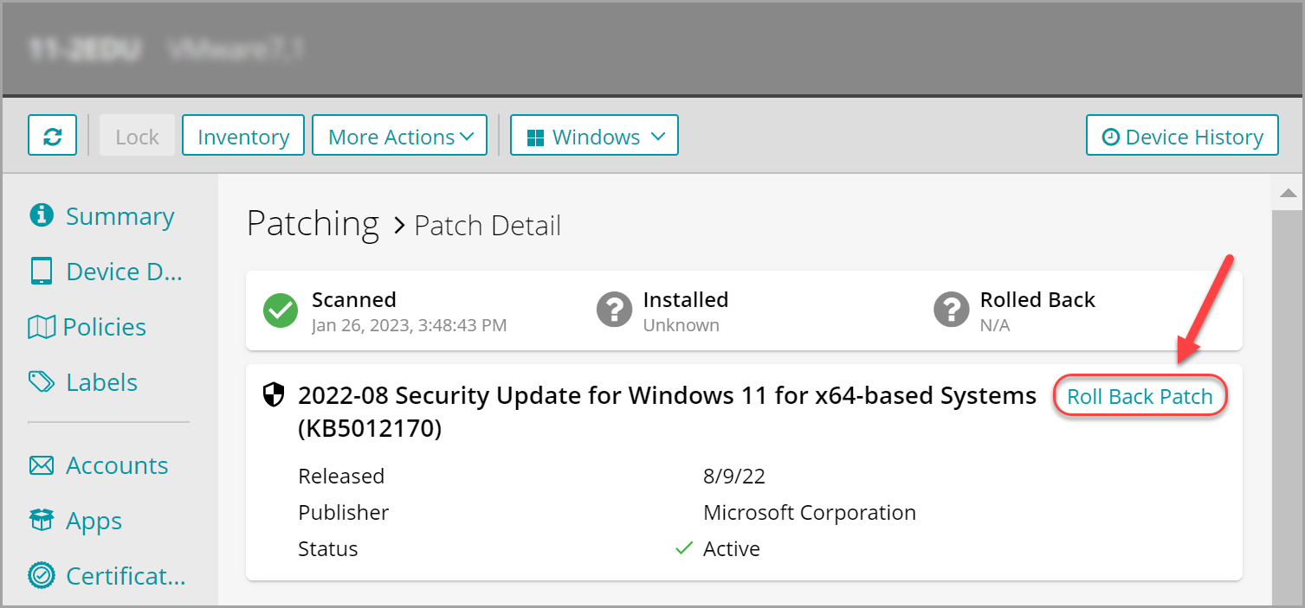Click the Policies map icon
The image size is (1305, 608).
pos(42,327)
